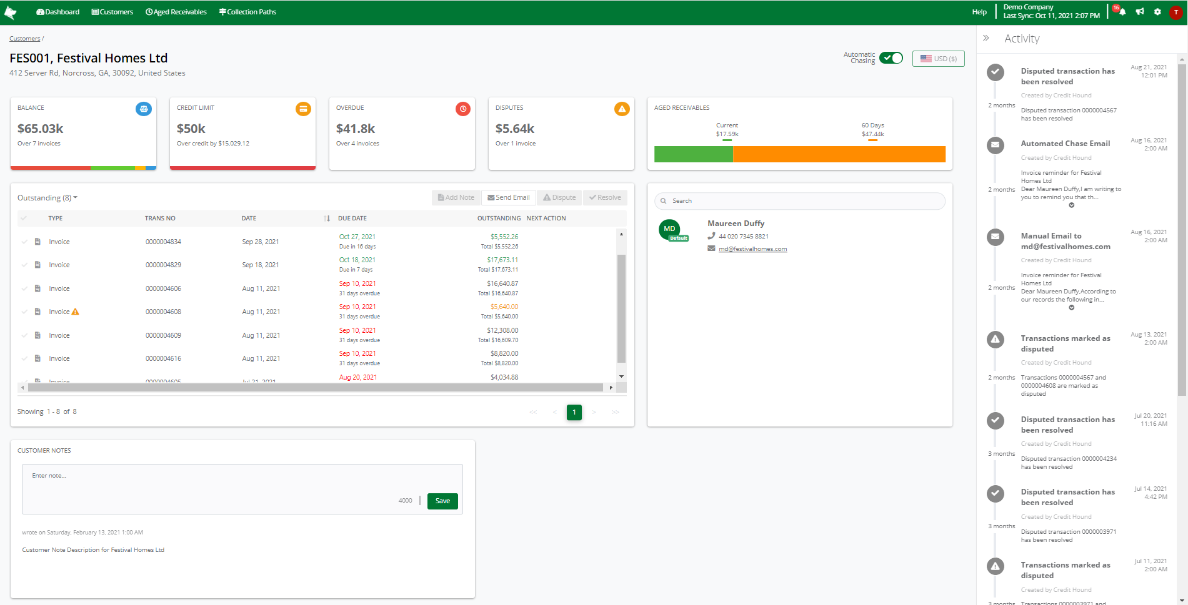The width and height of the screenshot is (1188, 605).
Task: Expand the Automated Chase Email activity details
Action: click(1071, 205)
